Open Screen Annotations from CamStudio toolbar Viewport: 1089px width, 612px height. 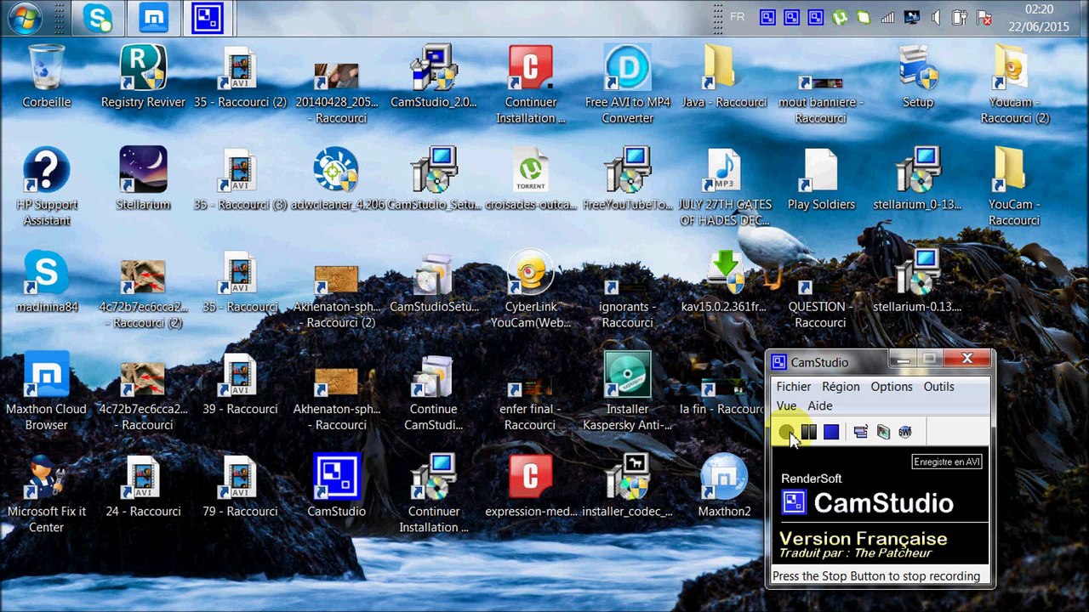point(883,432)
